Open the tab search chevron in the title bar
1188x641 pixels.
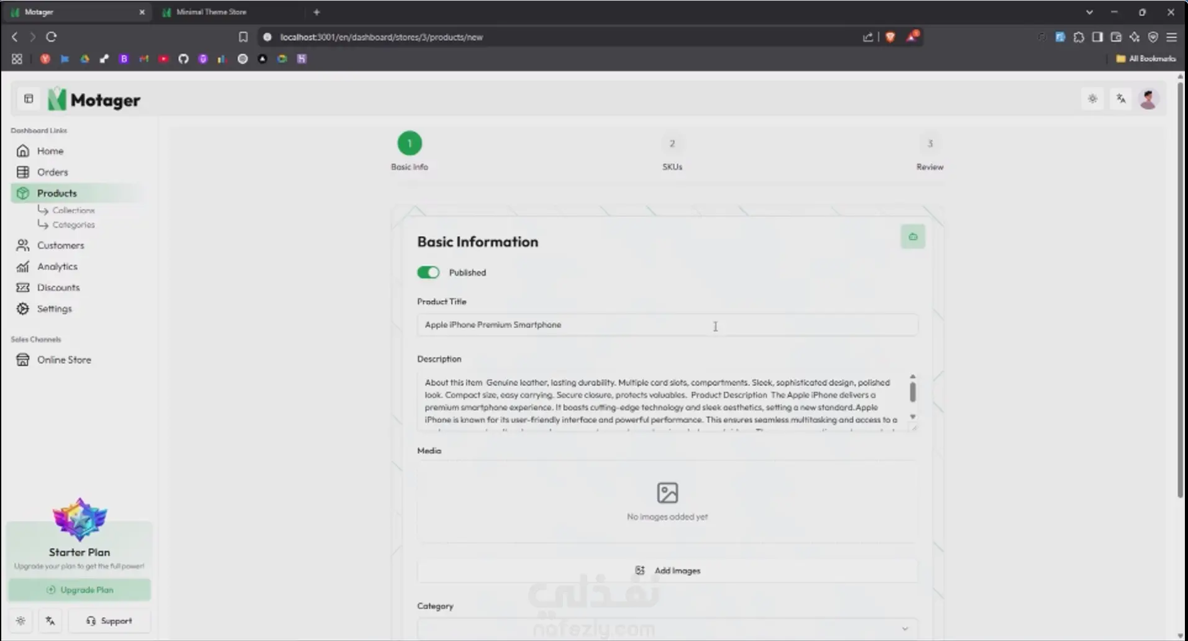click(x=1089, y=12)
